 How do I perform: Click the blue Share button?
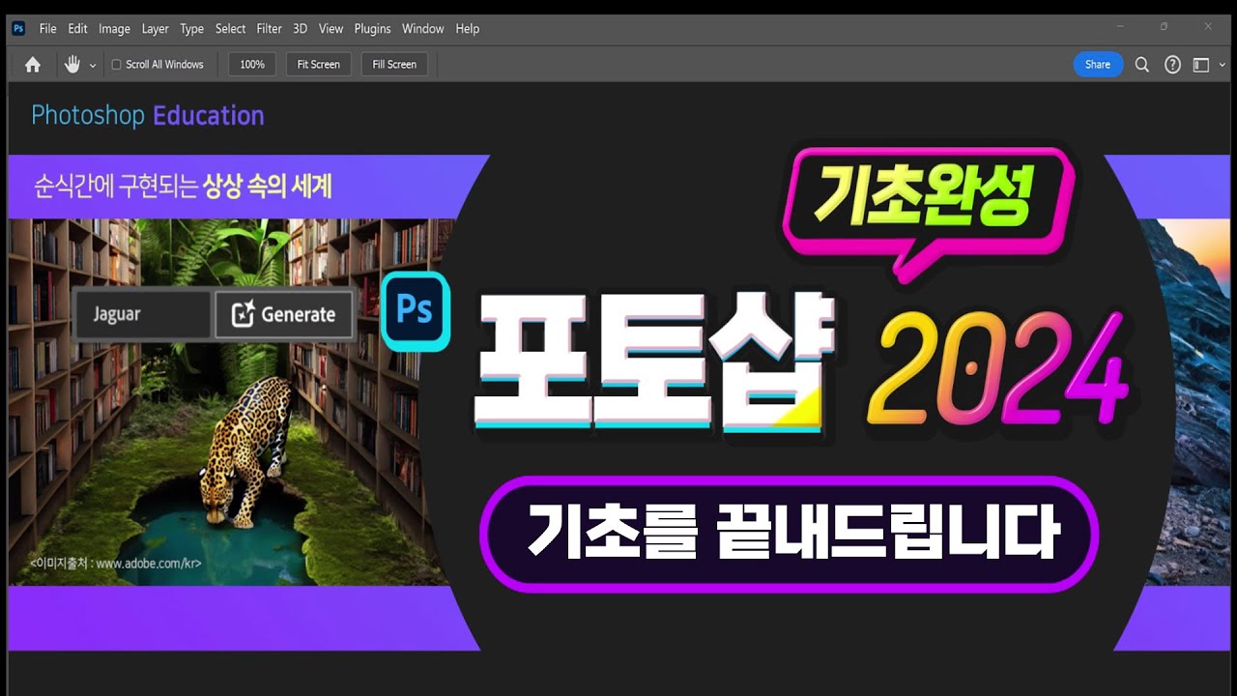[x=1098, y=65]
